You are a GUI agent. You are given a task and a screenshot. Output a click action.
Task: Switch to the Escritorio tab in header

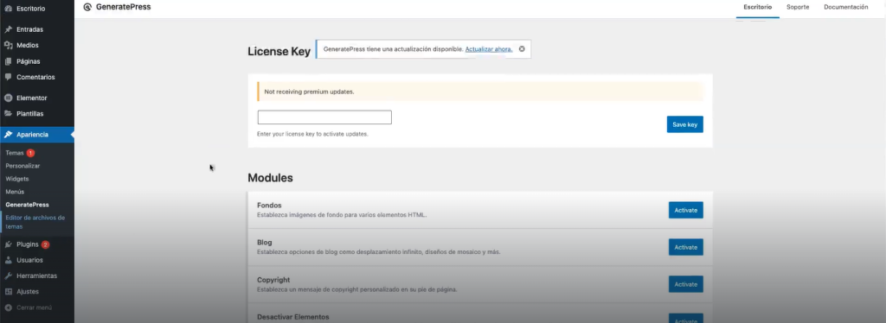pyautogui.click(x=757, y=7)
